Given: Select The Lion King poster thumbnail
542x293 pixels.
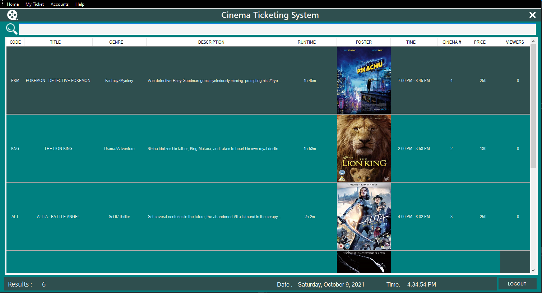Looking at the screenshot, I should coord(363,148).
